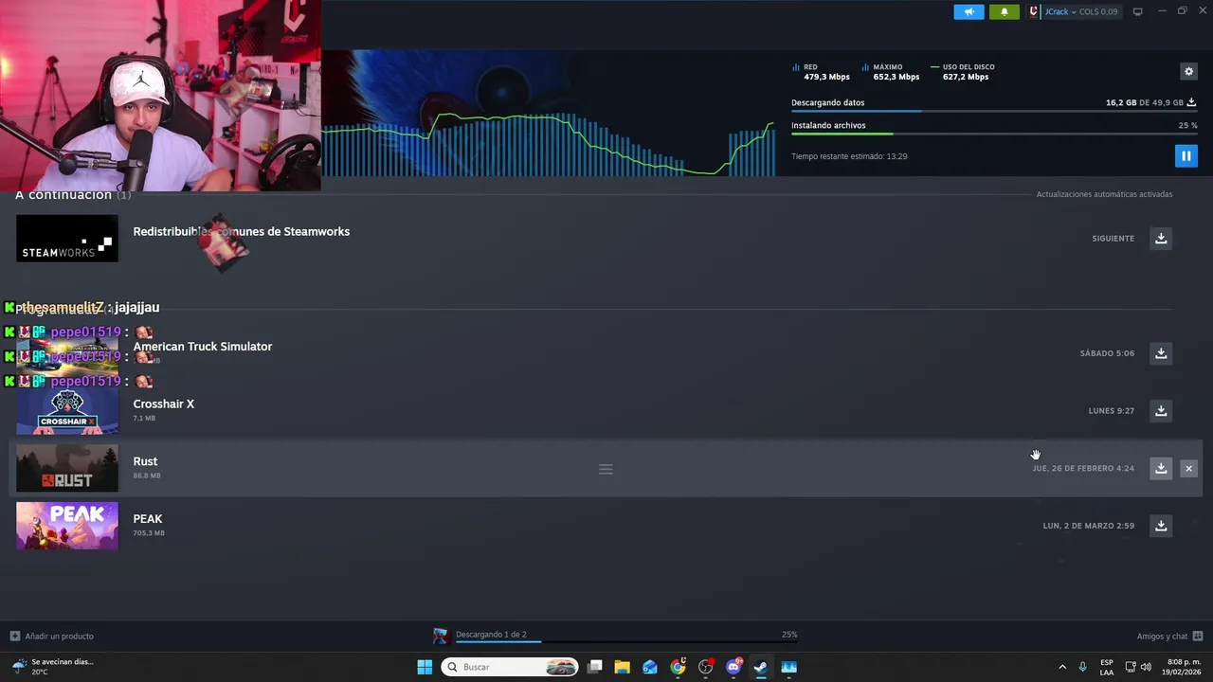Start Rust update download
Image resolution: width=1213 pixels, height=682 pixels.
[1161, 468]
